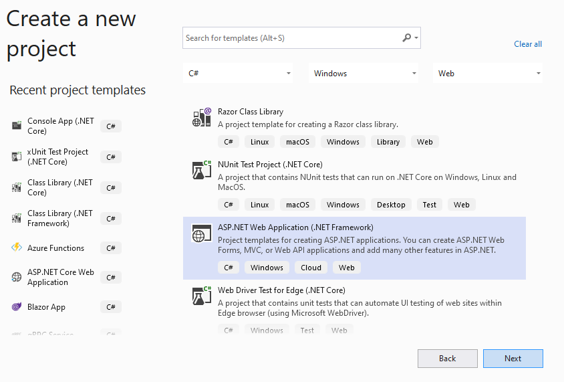Click the Web Driver Test for Edge description
The image size is (564, 382).
[x=360, y=308]
